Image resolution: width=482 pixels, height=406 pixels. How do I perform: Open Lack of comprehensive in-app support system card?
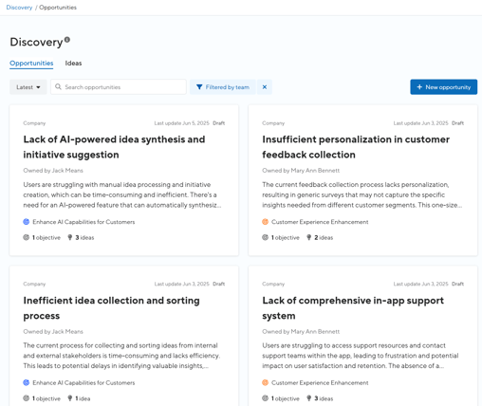click(353, 308)
